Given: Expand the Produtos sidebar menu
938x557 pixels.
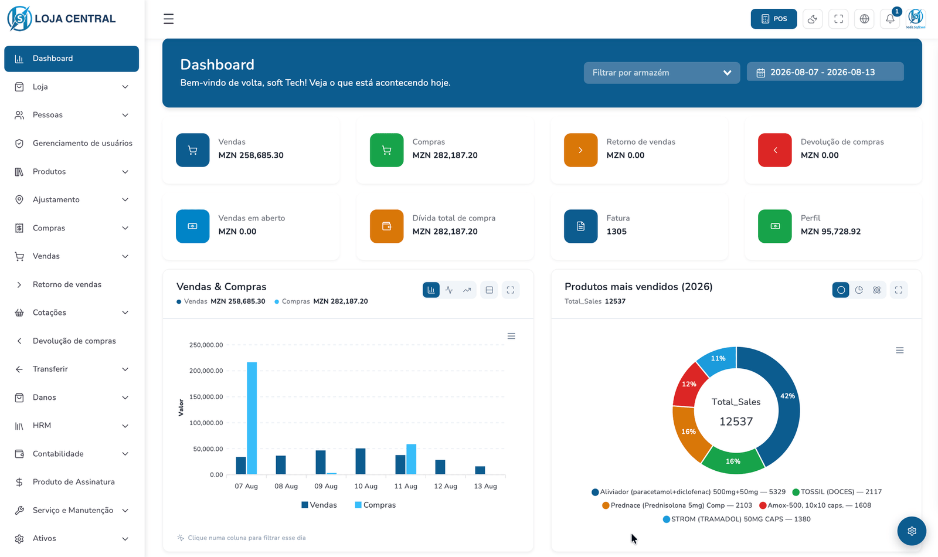Looking at the screenshot, I should pos(72,172).
